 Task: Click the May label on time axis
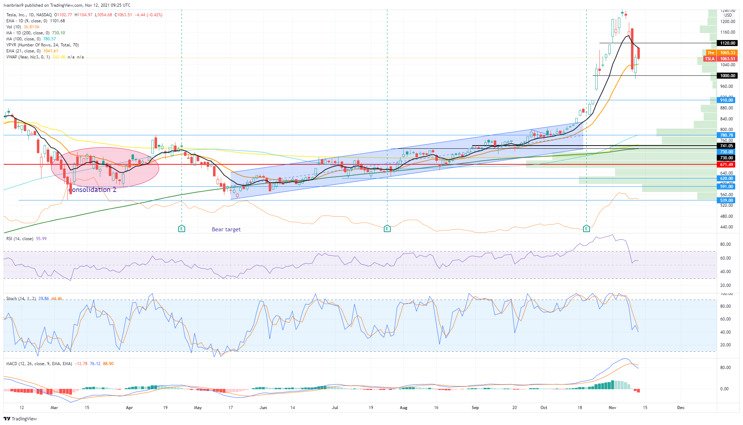[x=198, y=408]
